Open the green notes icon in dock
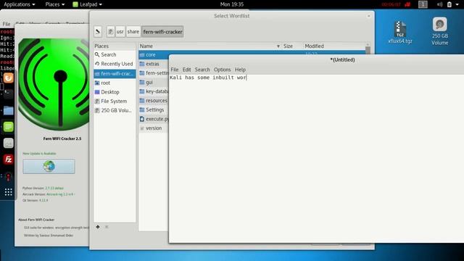Screen dimensions: 464x261 (8, 127)
